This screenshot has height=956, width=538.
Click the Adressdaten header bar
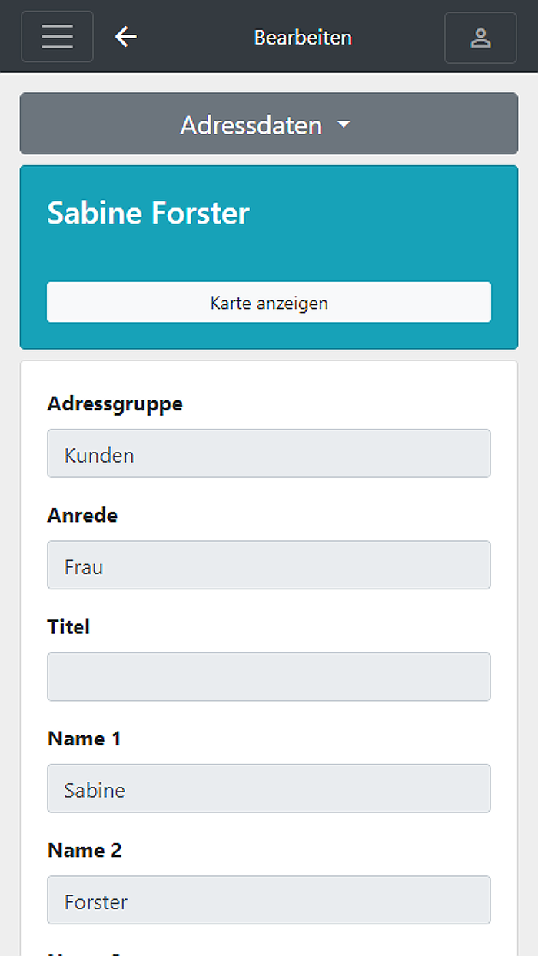click(x=269, y=124)
